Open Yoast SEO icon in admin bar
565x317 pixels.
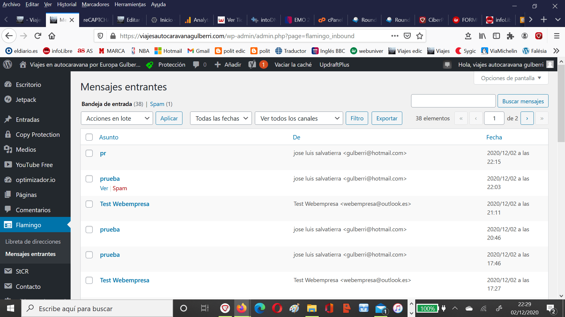point(258,65)
